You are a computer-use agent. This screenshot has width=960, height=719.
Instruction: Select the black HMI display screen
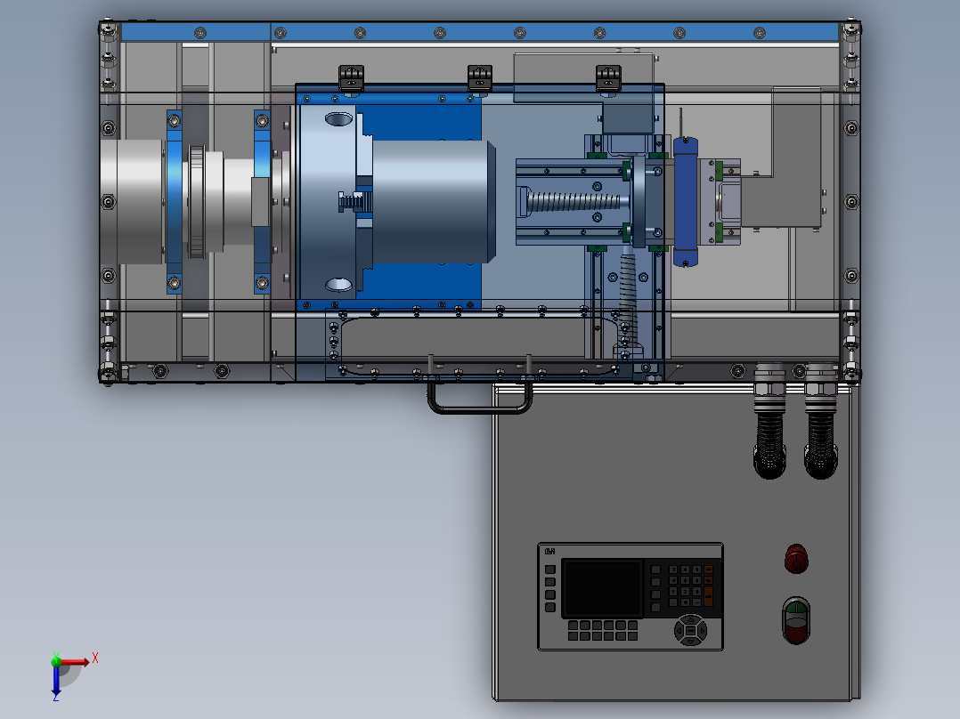point(603,588)
